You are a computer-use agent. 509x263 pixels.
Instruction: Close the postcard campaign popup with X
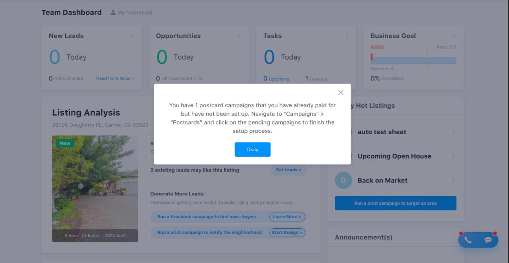click(341, 93)
